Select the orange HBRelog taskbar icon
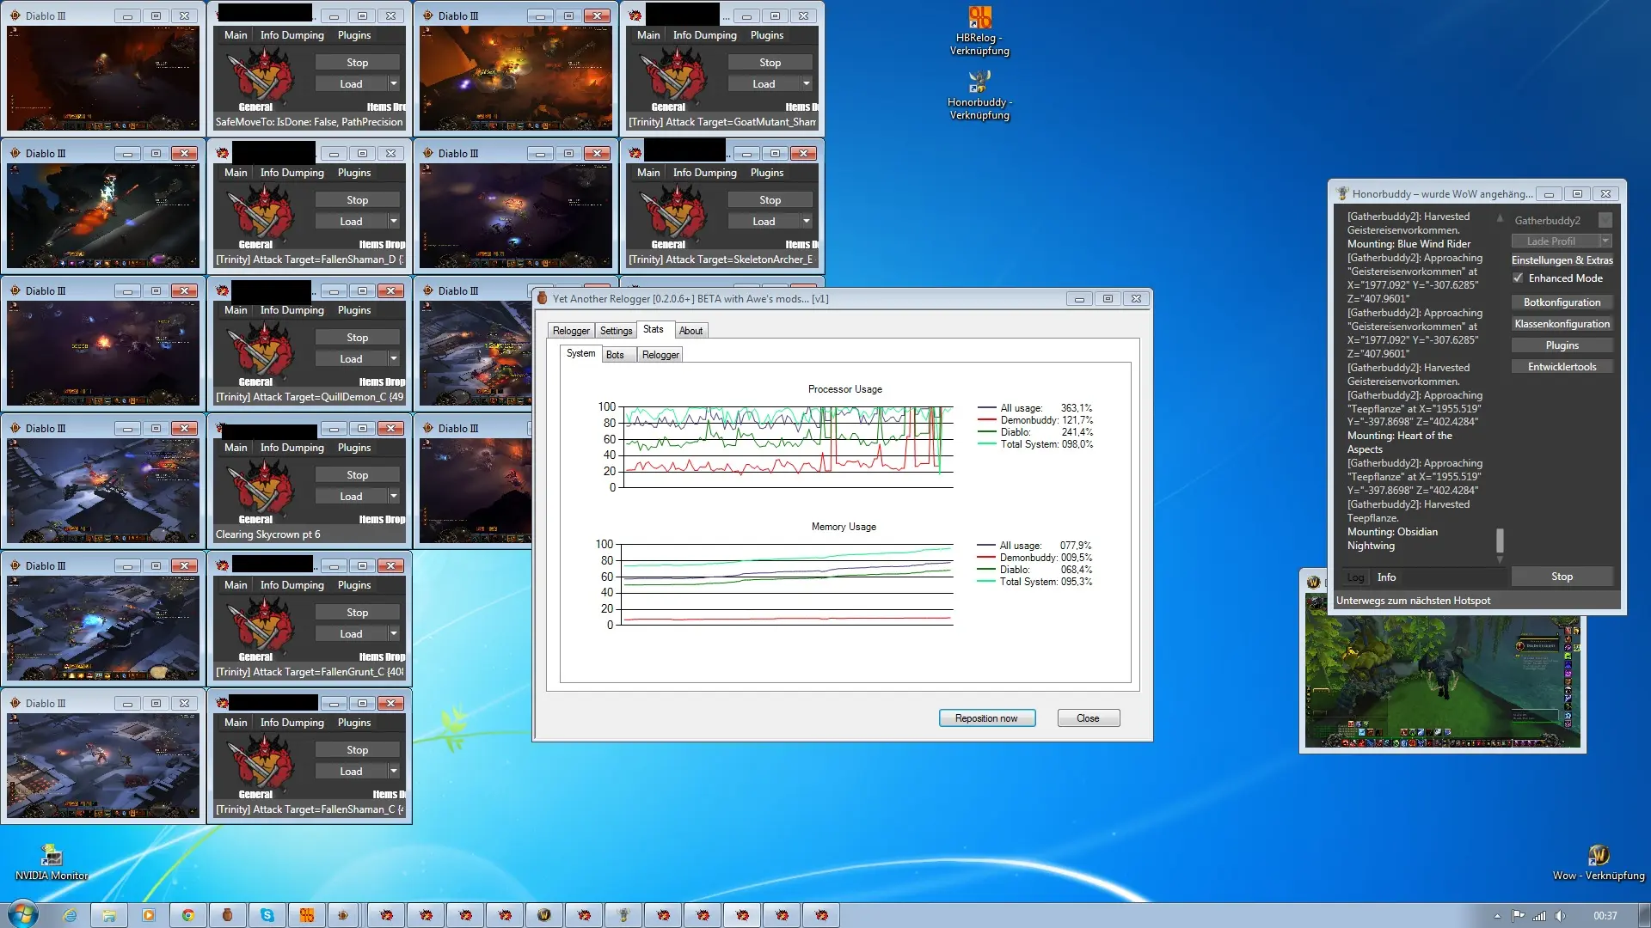 (x=307, y=915)
